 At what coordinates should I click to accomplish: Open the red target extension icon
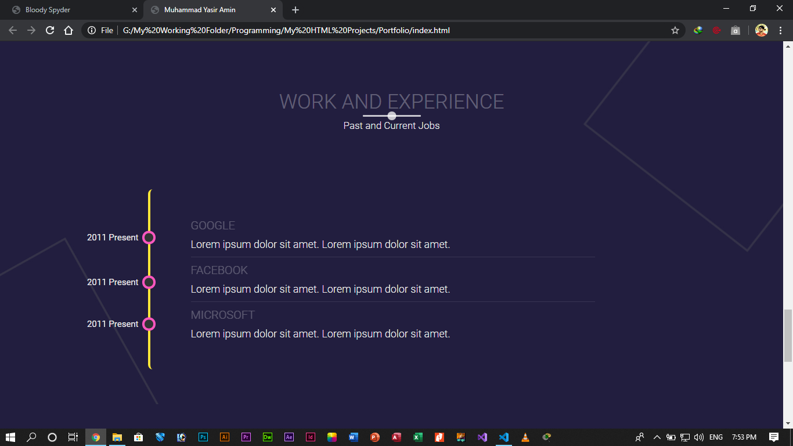coord(717,30)
